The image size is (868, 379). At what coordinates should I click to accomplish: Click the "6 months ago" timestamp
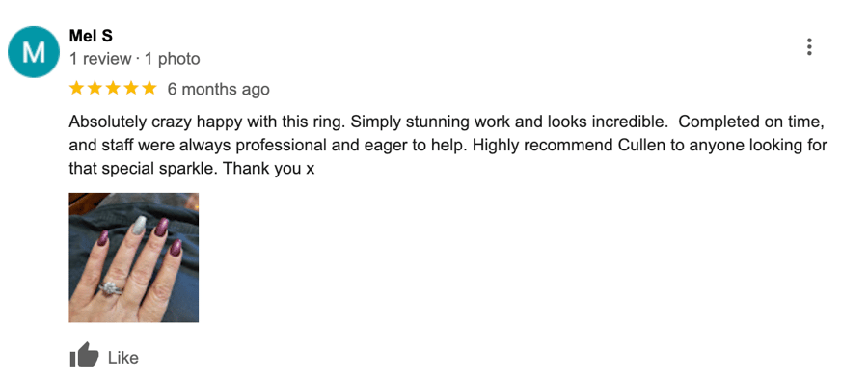tap(219, 89)
